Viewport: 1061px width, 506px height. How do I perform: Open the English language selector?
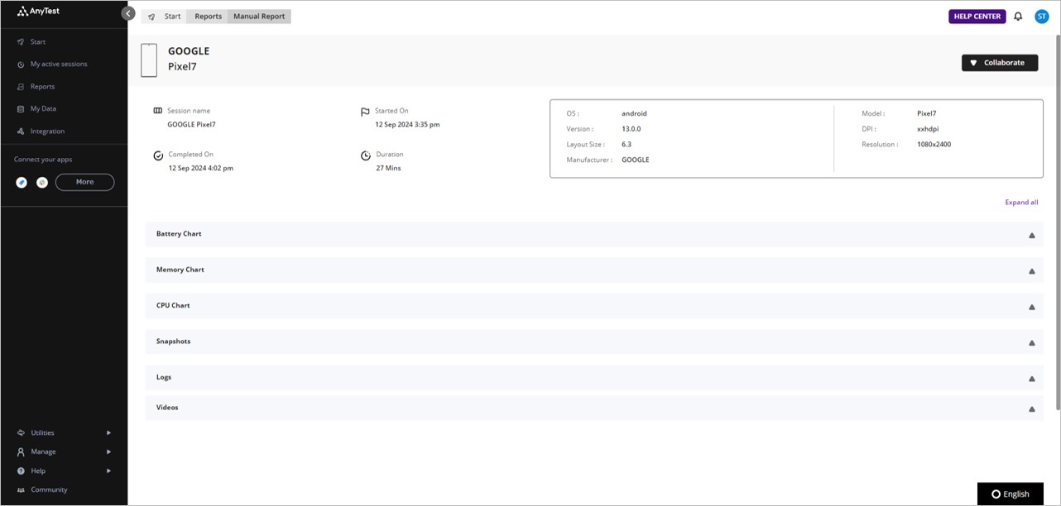(x=1011, y=494)
